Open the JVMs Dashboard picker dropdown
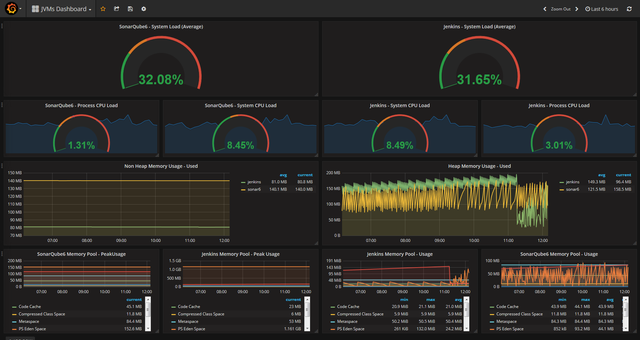The image size is (640, 340). pos(62,9)
